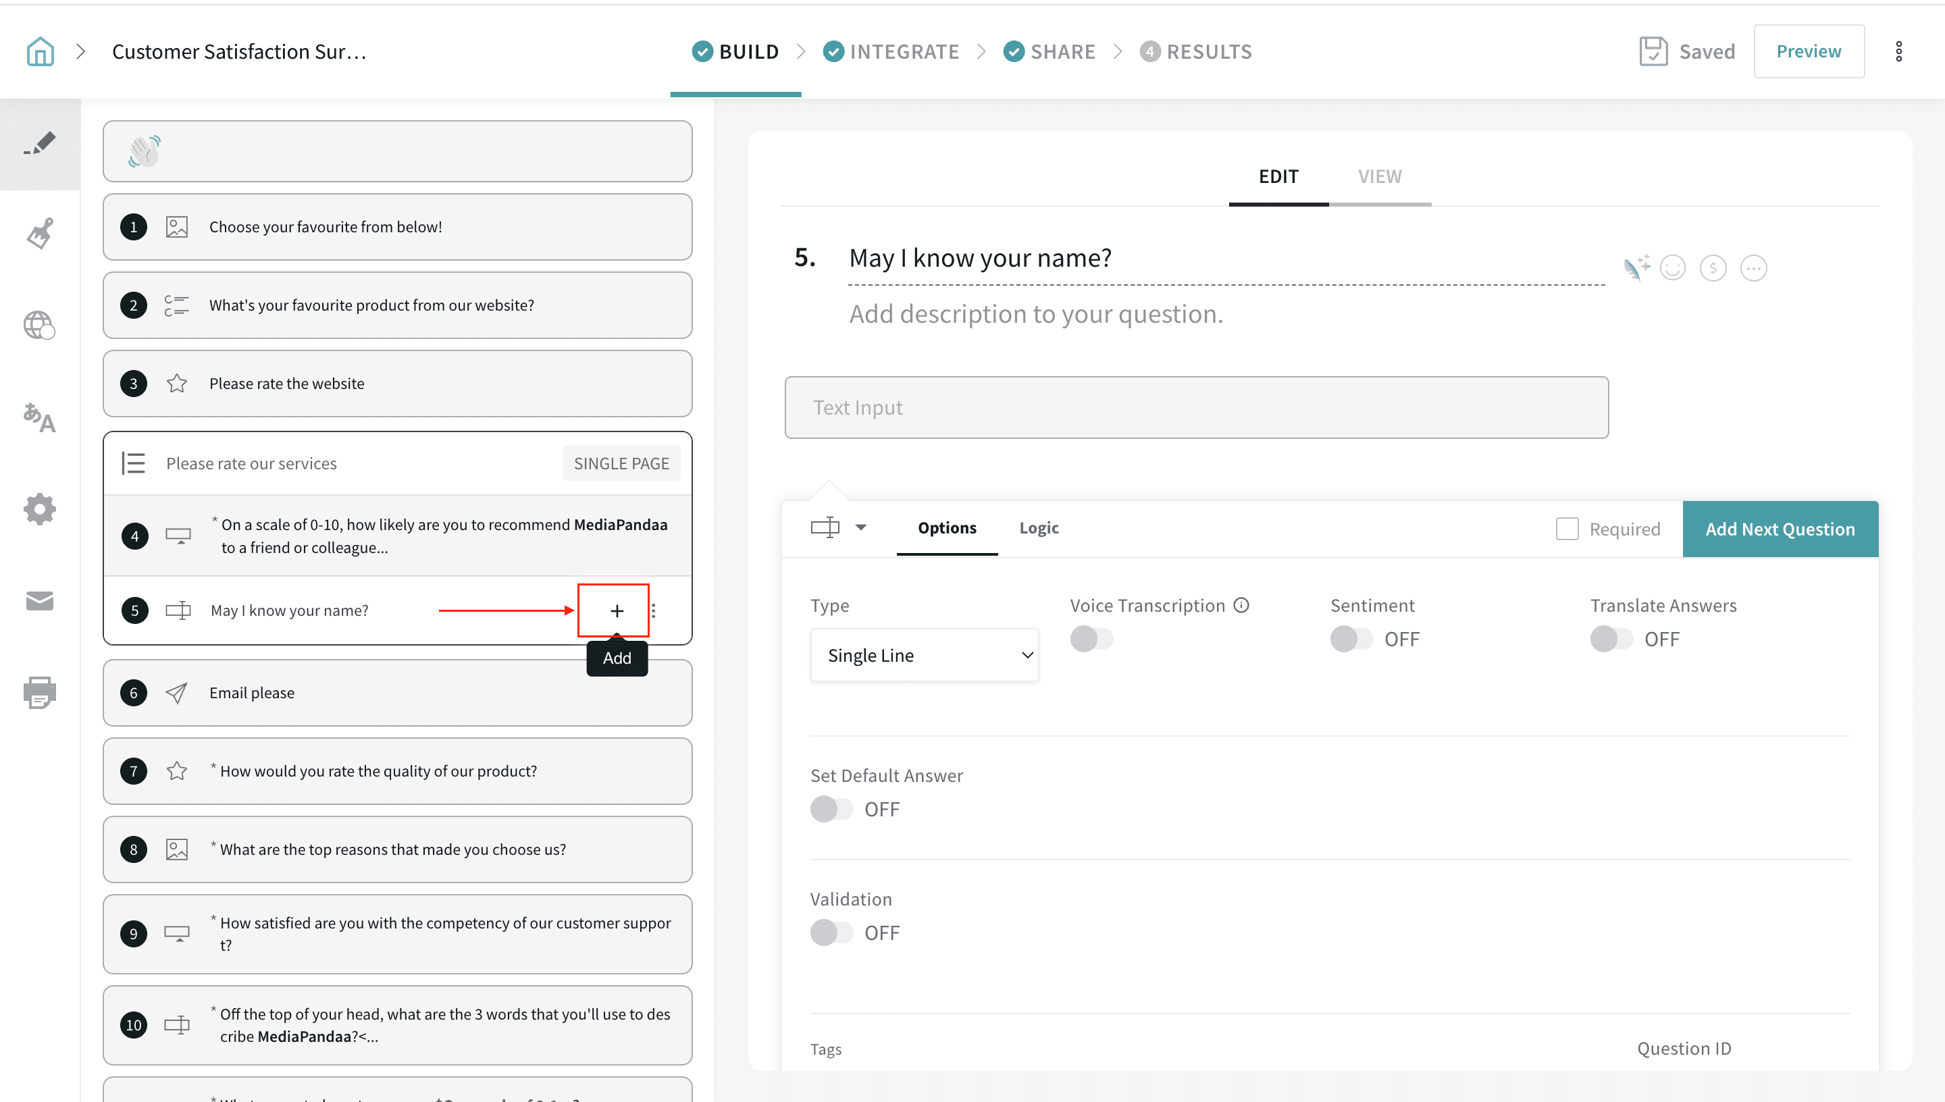This screenshot has width=1945, height=1102.
Task: Open the design paintbrush sidebar icon
Action: [40, 233]
